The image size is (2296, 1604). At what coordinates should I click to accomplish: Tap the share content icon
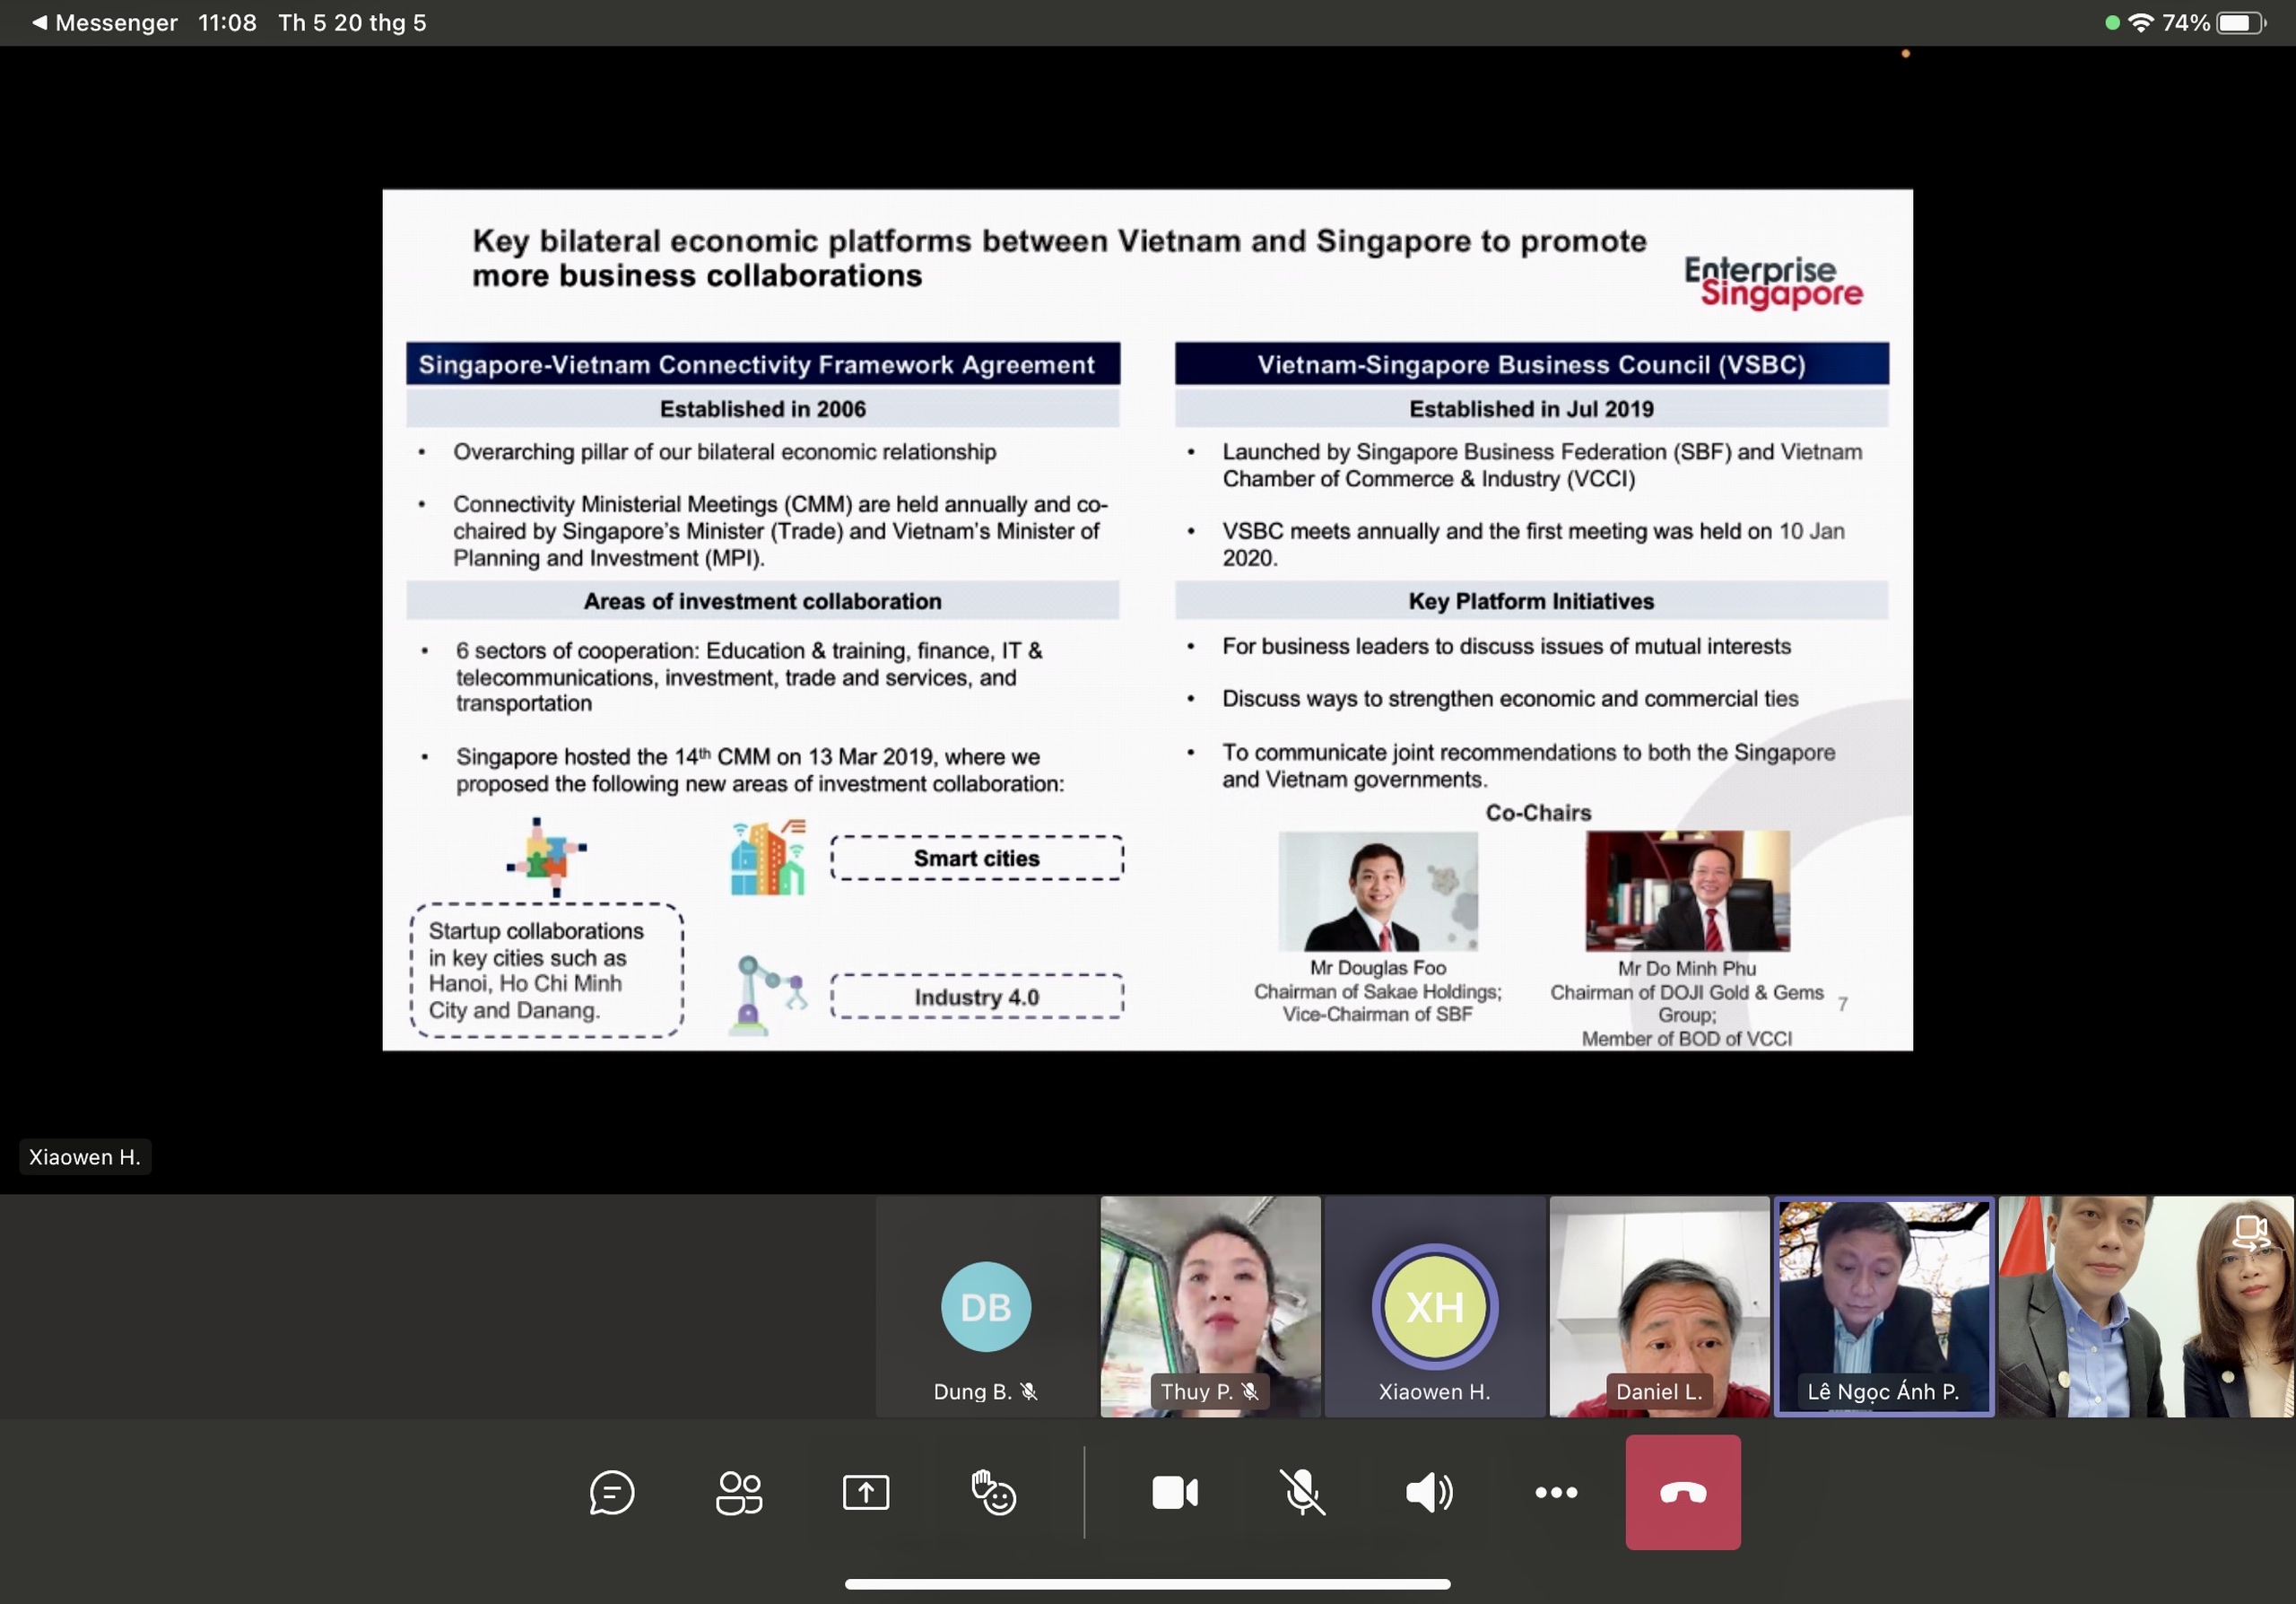[x=865, y=1492]
